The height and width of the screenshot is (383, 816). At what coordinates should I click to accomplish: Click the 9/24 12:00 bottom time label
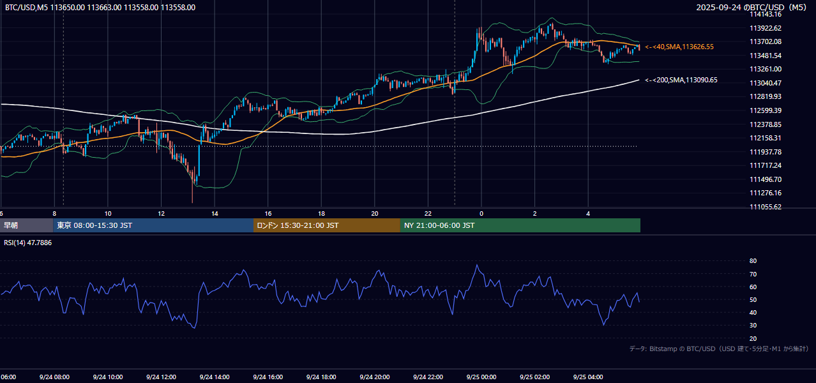161,377
